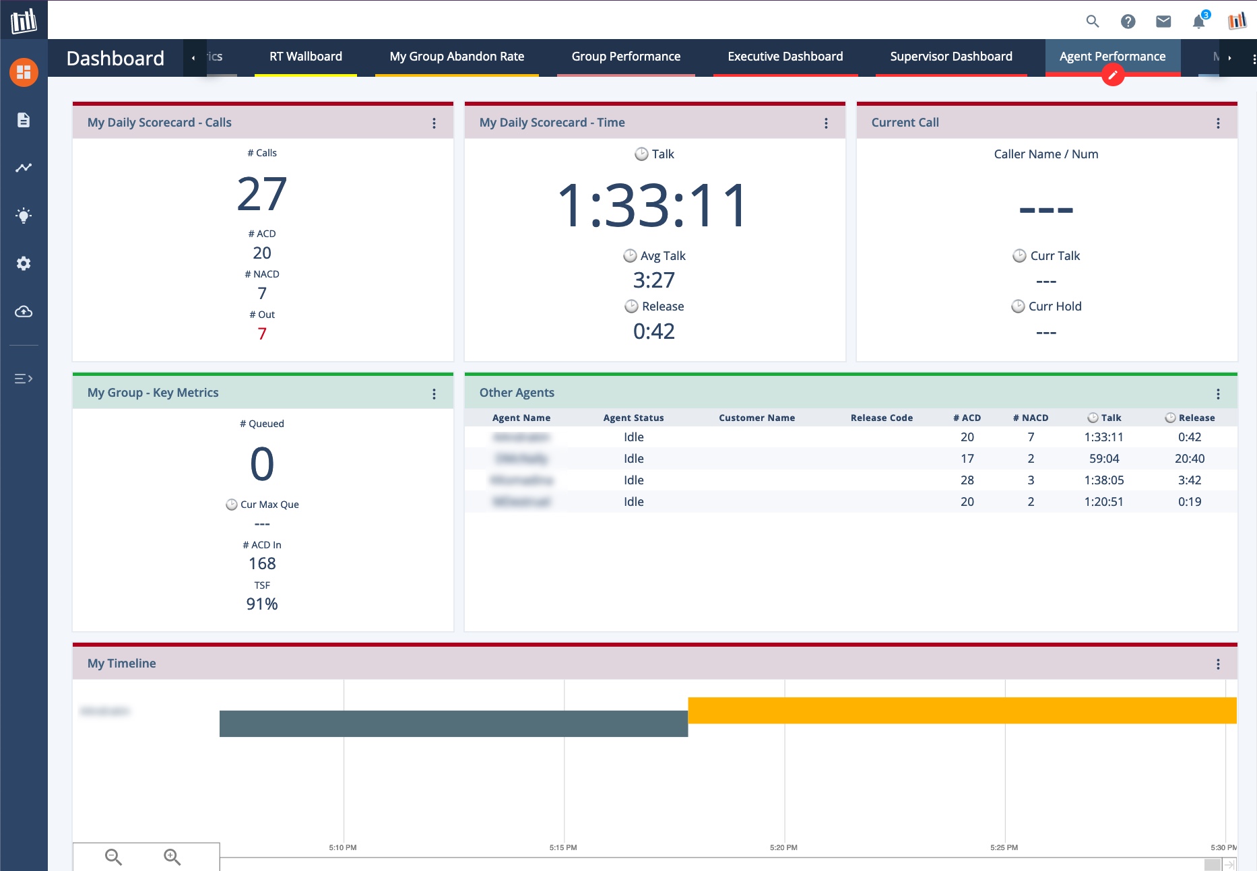
Task: Open the reports document sidebar icon
Action: (24, 120)
